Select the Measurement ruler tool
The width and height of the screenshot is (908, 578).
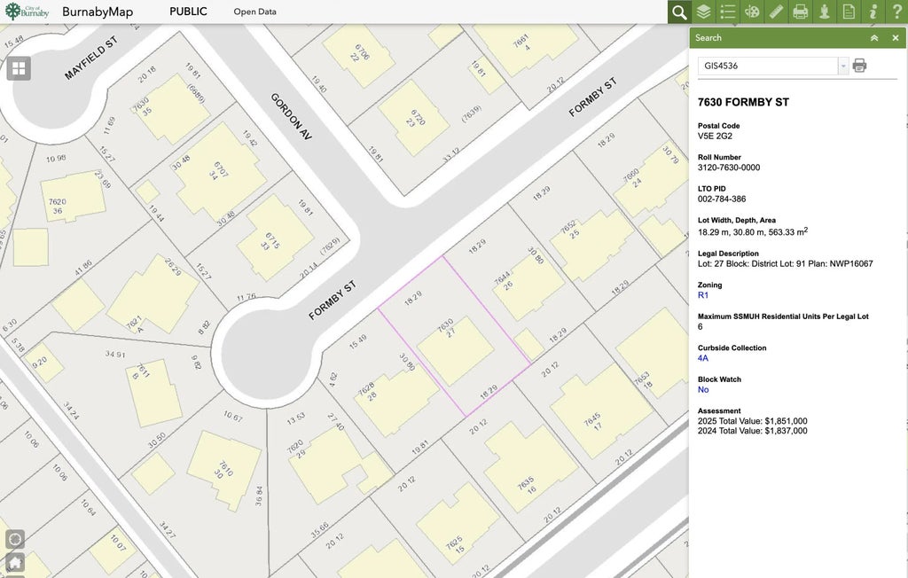(x=777, y=12)
